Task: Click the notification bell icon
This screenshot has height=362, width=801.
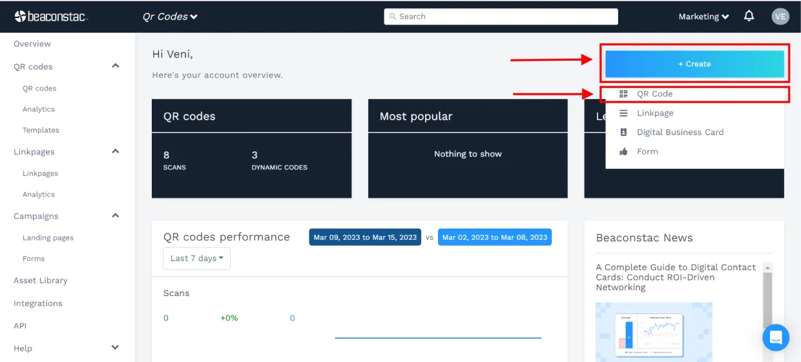Action: [x=749, y=16]
